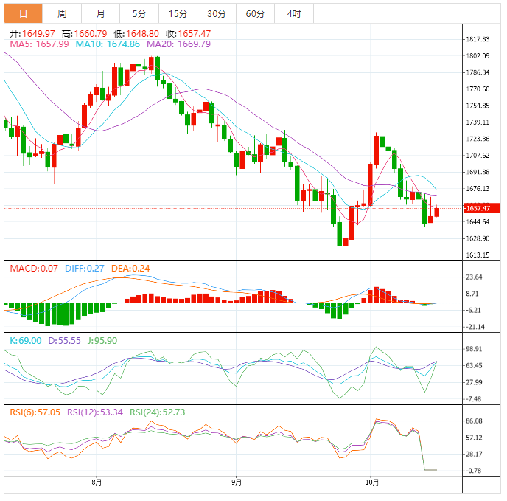Viewport: 507px width, 501px height.
Task: Open the 60分 timeframe tab
Action: [x=255, y=13]
